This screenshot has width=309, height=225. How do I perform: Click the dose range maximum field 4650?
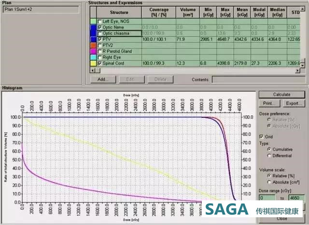point(296,198)
